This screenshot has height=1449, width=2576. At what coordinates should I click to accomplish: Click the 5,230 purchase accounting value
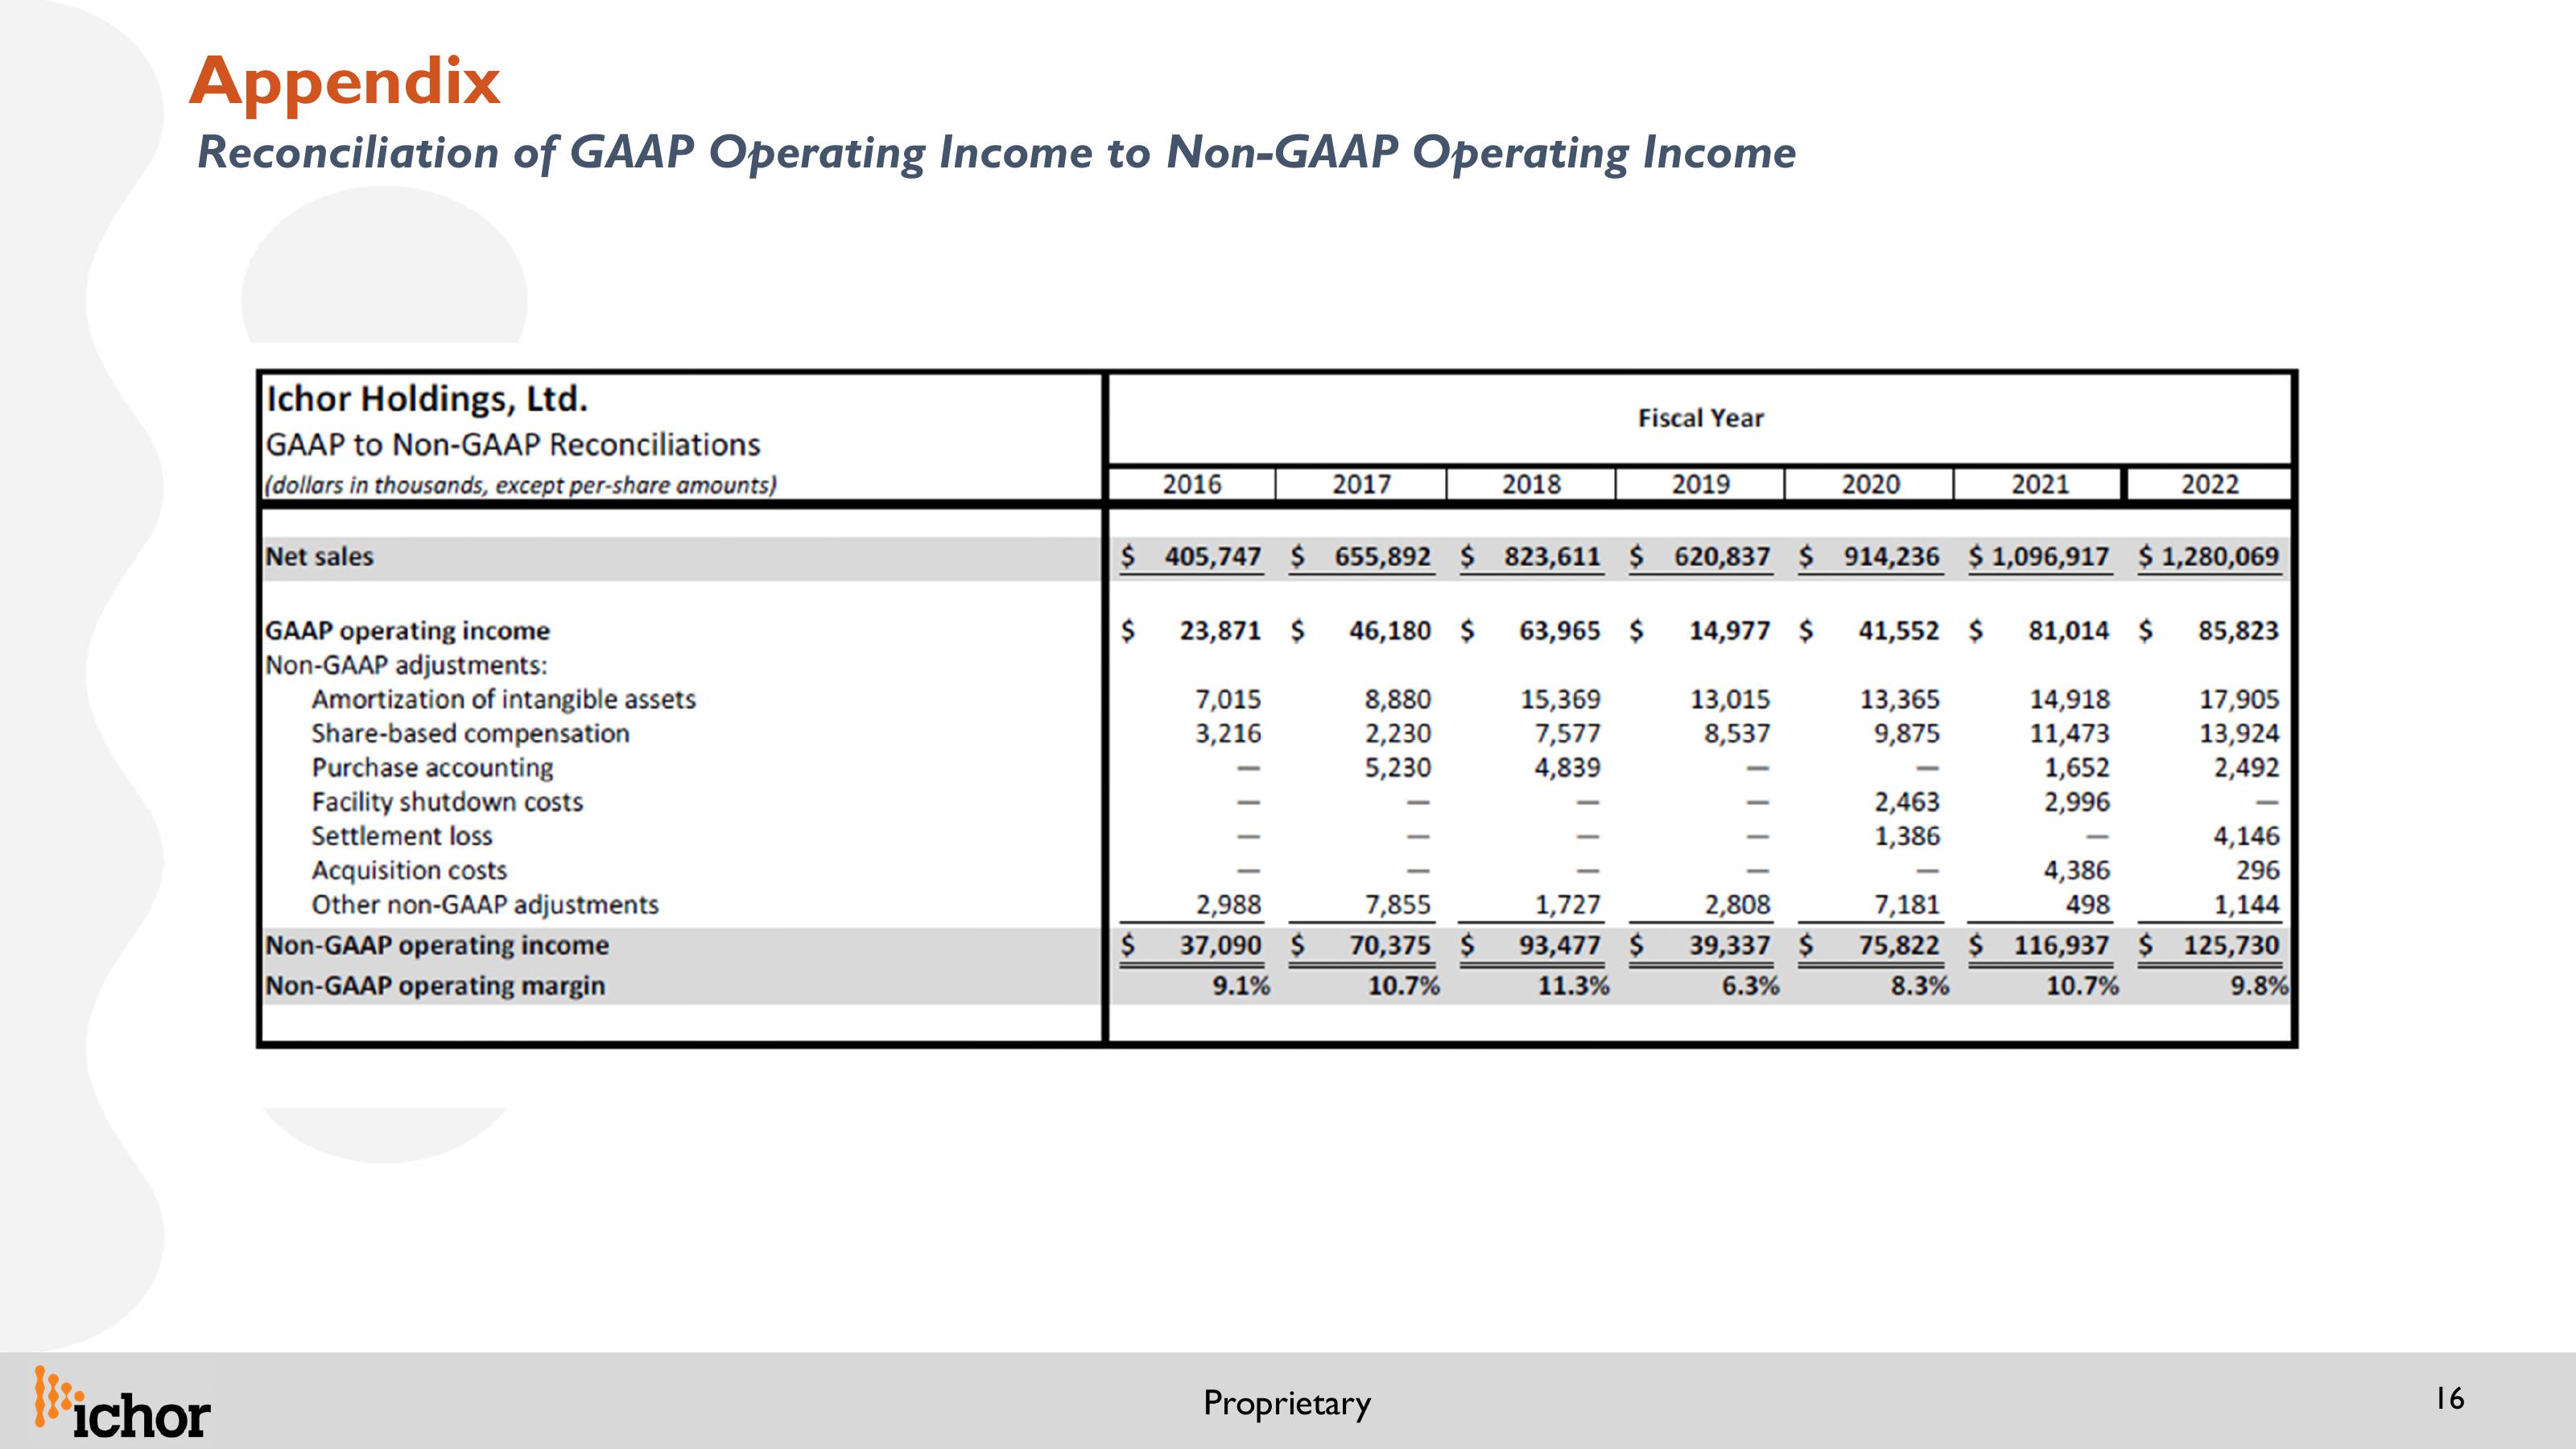click(x=1398, y=768)
